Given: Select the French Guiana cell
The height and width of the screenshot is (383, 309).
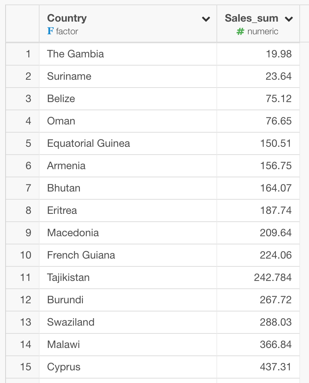Looking at the screenshot, I should click(x=128, y=255).
